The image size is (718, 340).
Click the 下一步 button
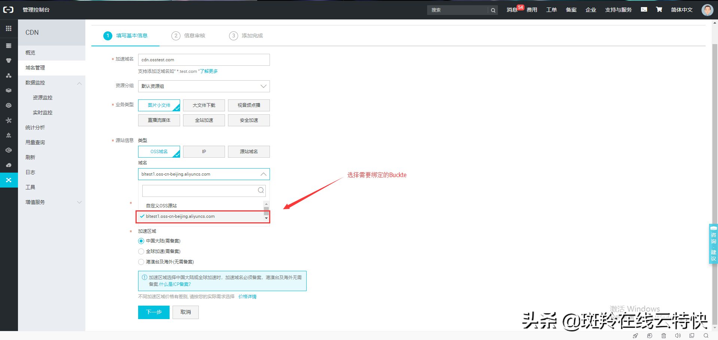click(x=154, y=312)
